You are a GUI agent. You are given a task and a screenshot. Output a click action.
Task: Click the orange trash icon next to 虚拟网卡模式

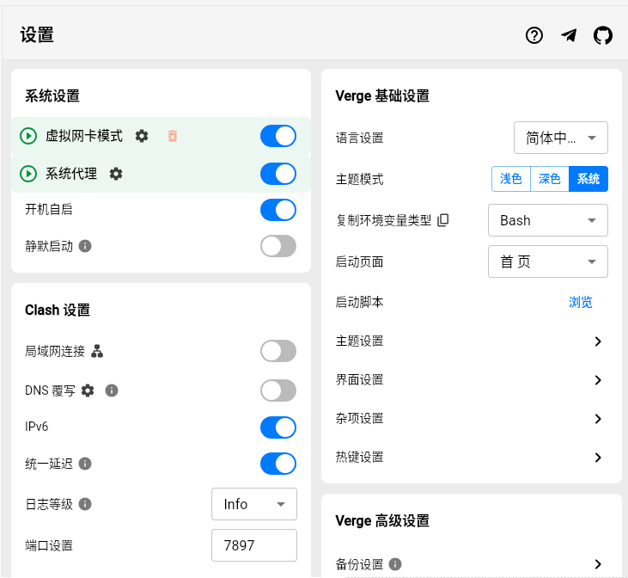pos(173,136)
